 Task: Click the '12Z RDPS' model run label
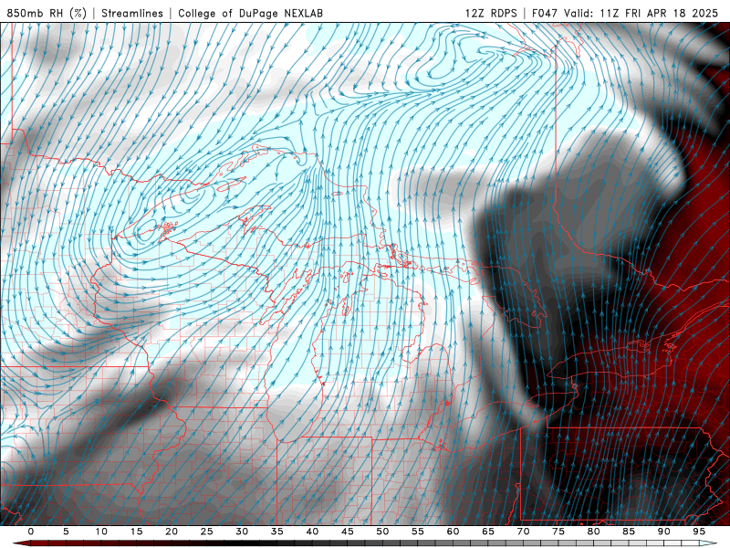(491, 13)
